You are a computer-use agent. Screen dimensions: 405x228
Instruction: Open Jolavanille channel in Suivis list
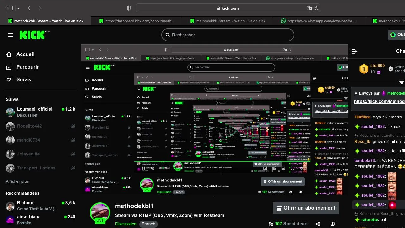(x=40, y=154)
